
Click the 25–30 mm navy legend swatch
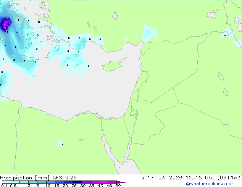(x=77, y=182)
